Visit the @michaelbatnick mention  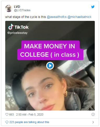pos(79,17)
